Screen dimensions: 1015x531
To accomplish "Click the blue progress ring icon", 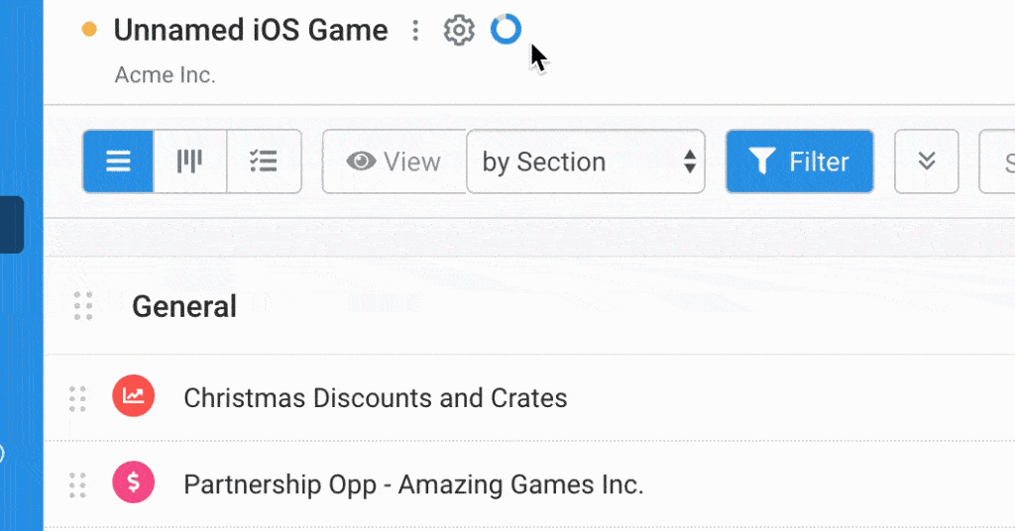I will (x=506, y=30).
